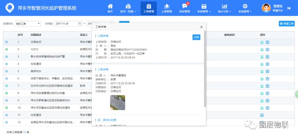This screenshot has height=138, width=298.
Task: Open details clipboard icon in row 6
Action: tap(267, 79)
